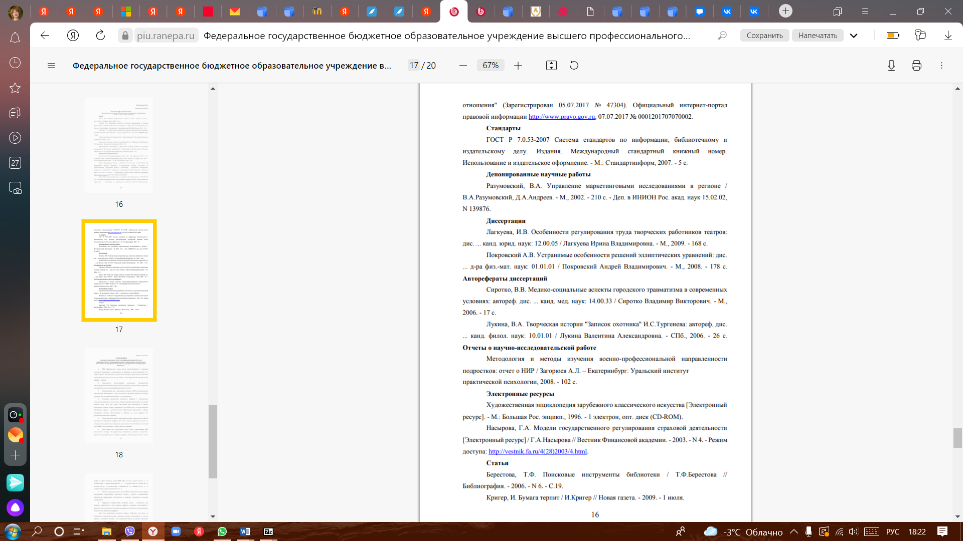Open the browser history clock icon
This screenshot has width=963, height=541.
point(15,63)
